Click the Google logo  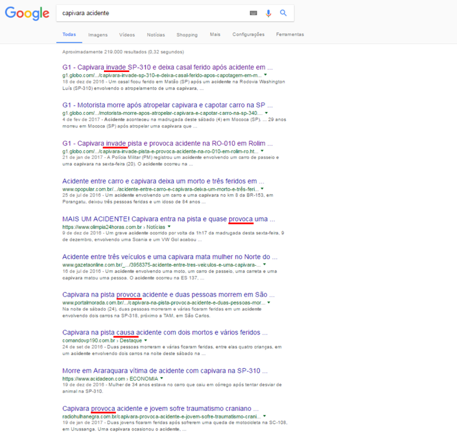tap(27, 13)
